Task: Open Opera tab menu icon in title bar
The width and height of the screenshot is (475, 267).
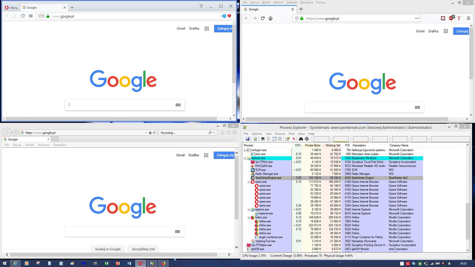Action: pos(201,6)
